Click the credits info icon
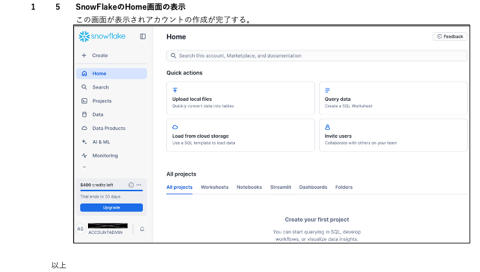Image resolution: width=480 pixels, height=272 pixels. click(x=131, y=185)
